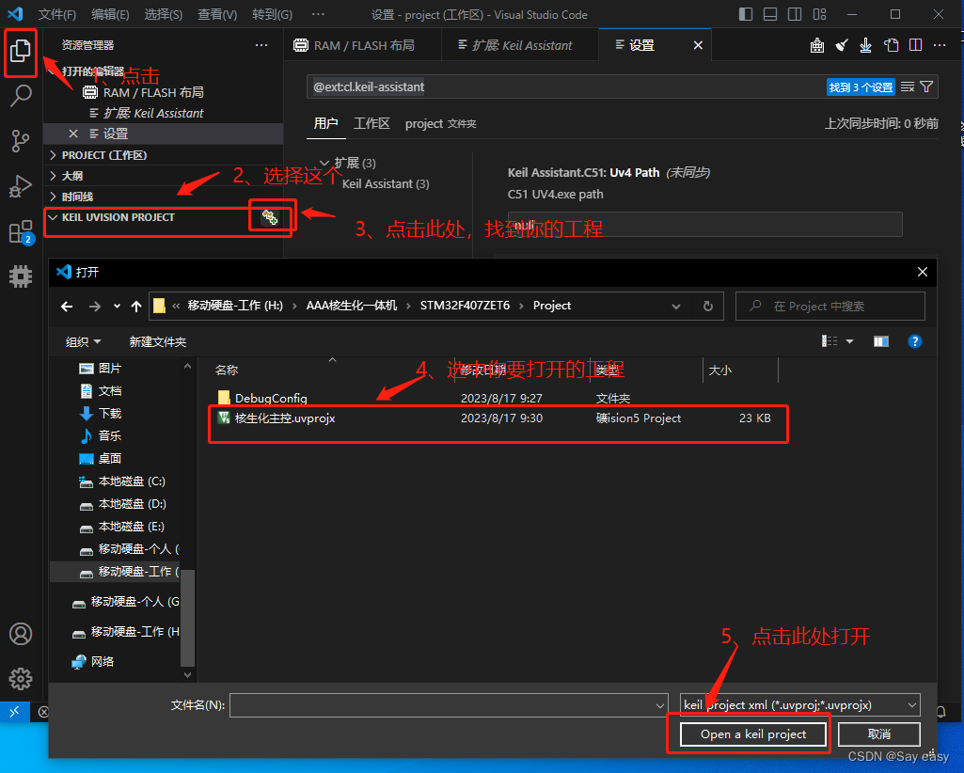Open file type filter combo box
Screen dimensions: 964x773
click(x=799, y=704)
